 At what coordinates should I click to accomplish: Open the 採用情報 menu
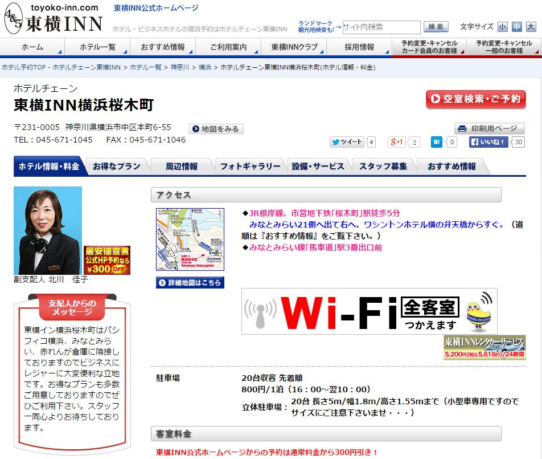point(359,47)
